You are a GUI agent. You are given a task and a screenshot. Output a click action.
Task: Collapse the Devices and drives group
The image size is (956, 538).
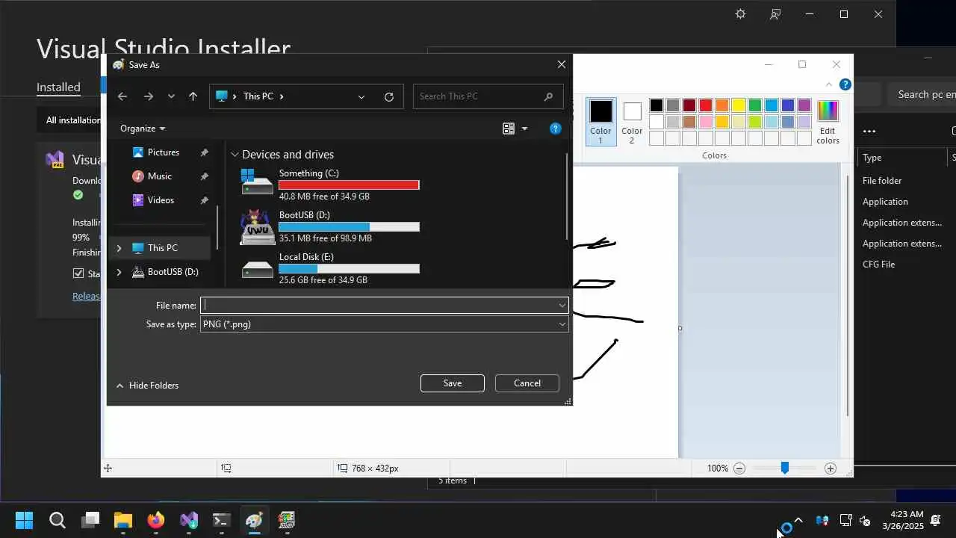coord(235,155)
